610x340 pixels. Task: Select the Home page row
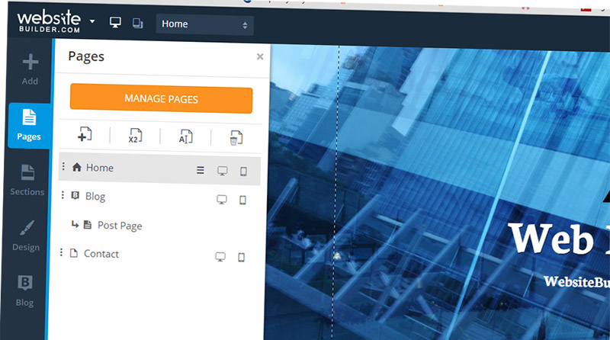click(159, 168)
